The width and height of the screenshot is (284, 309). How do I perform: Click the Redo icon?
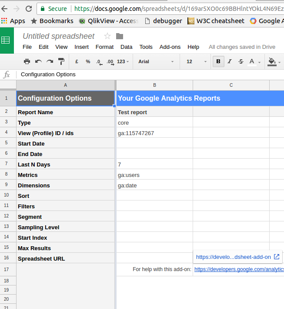pos(50,61)
